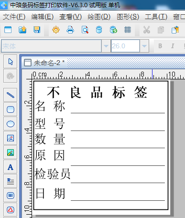
Task: Select the 名 称 label text
Action: 50,106
